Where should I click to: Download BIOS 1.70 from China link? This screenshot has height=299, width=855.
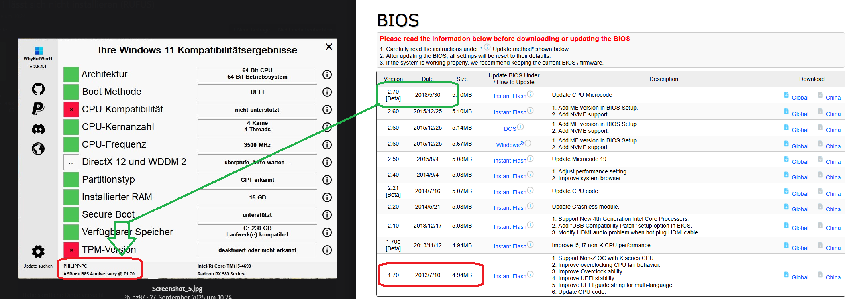tap(833, 277)
